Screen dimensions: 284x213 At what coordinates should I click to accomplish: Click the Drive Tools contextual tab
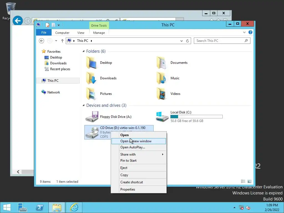pyautogui.click(x=99, y=25)
